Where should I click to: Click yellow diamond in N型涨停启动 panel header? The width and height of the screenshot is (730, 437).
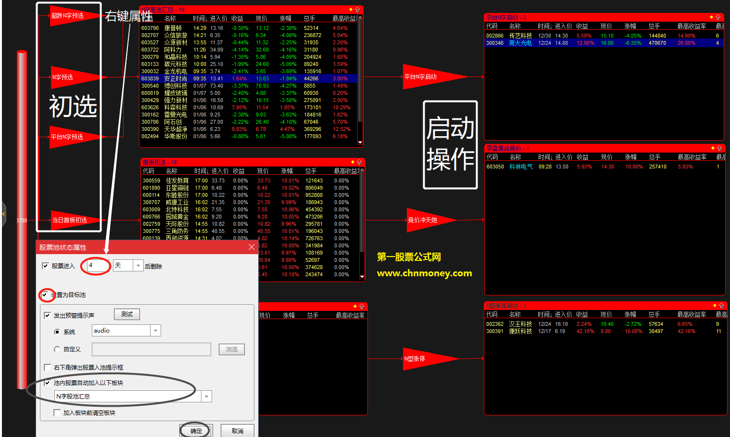pos(715,306)
